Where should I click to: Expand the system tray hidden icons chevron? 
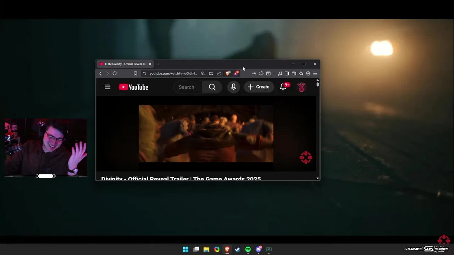[405, 249]
